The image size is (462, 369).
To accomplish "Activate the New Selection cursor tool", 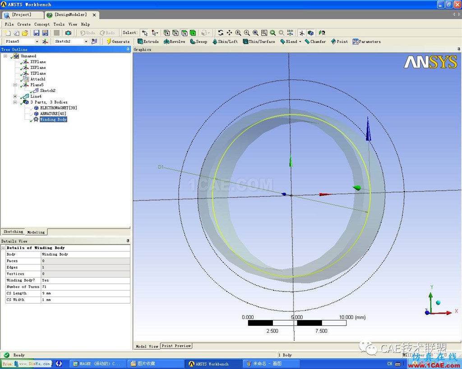I will (x=144, y=33).
